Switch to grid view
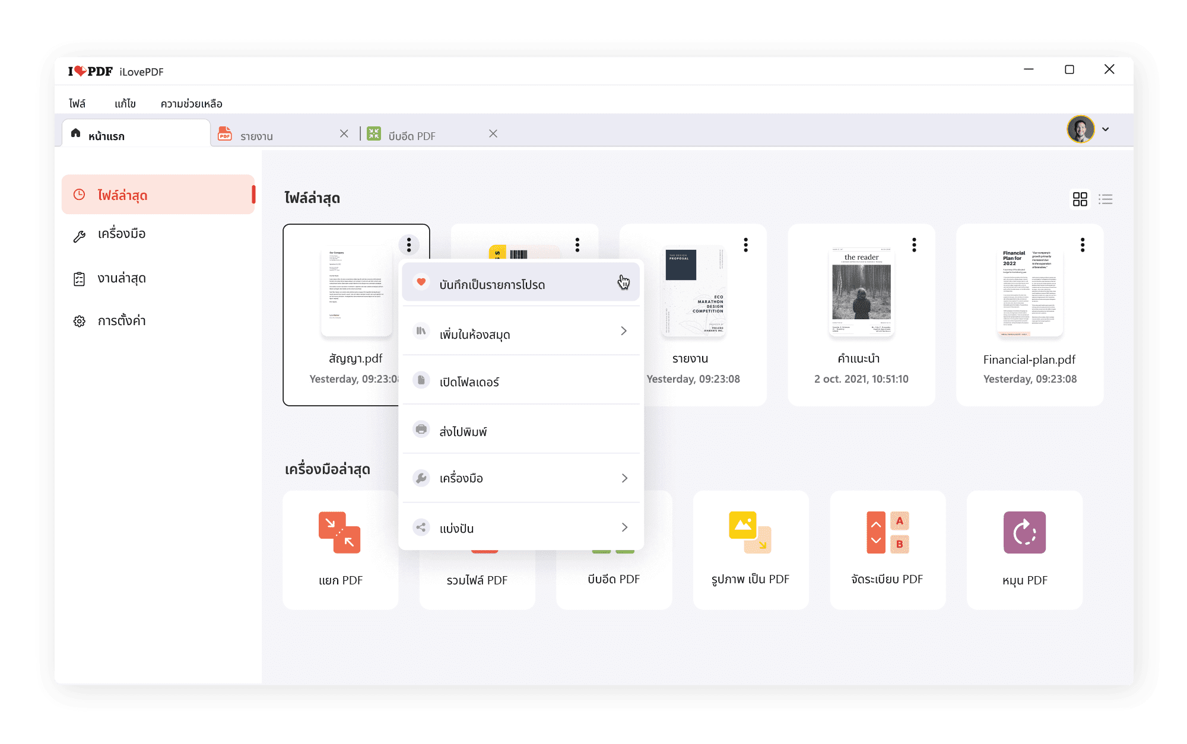Viewport: 1187px width, 744px height. point(1080,199)
